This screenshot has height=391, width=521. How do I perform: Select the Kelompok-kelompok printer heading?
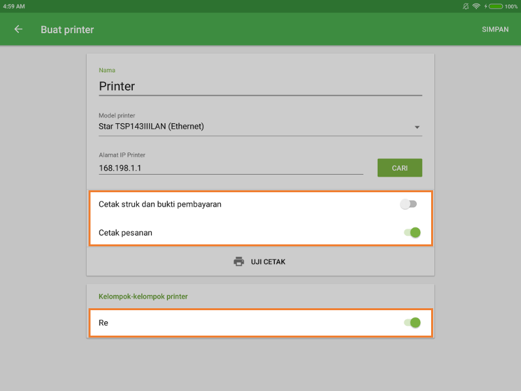[143, 297]
